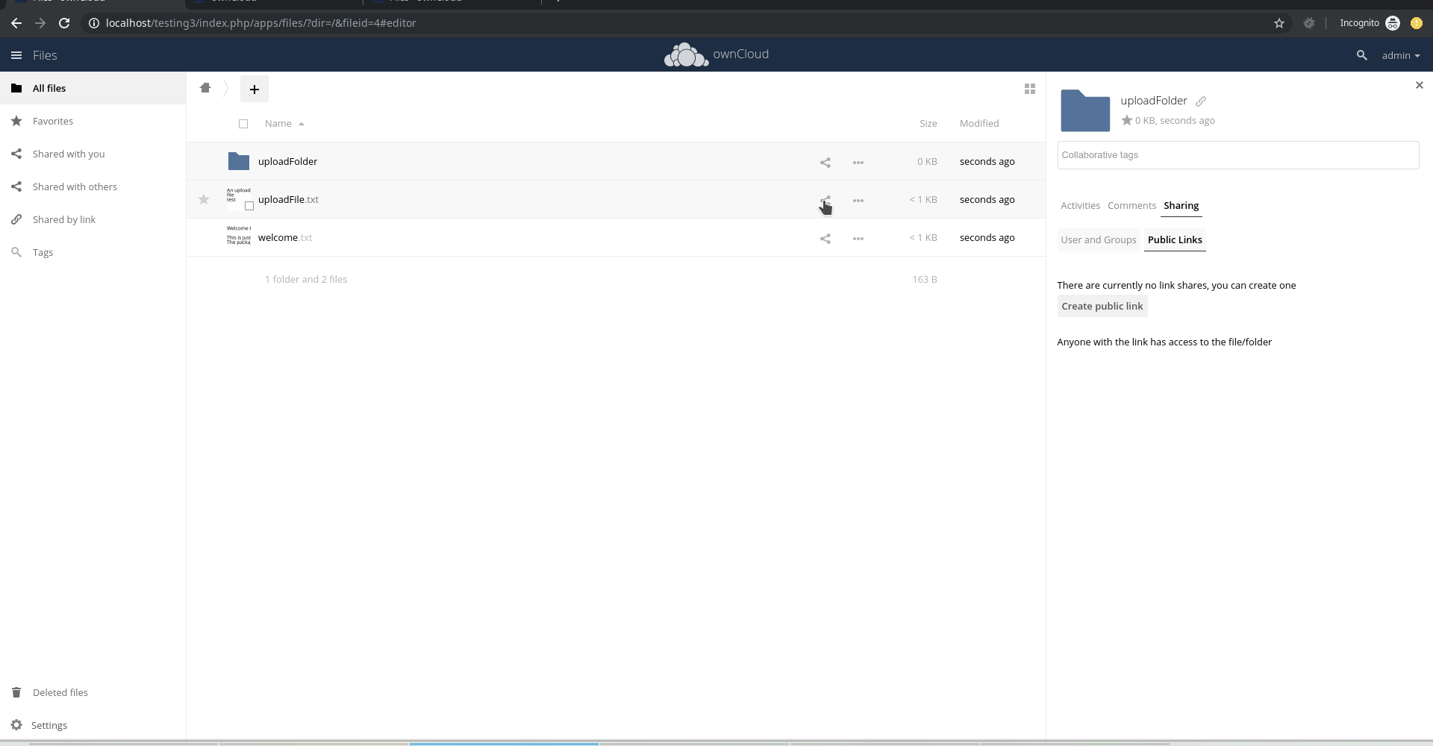Focus the Collaborative tags input field
Image resolution: width=1433 pixels, height=746 pixels.
(1238, 155)
